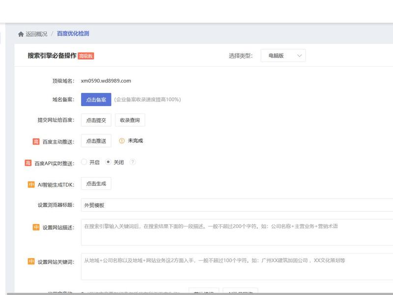Click the orange 中 badge beside 设置网站关键词
Image resolution: width=393 pixels, height=295 pixels.
31,262
